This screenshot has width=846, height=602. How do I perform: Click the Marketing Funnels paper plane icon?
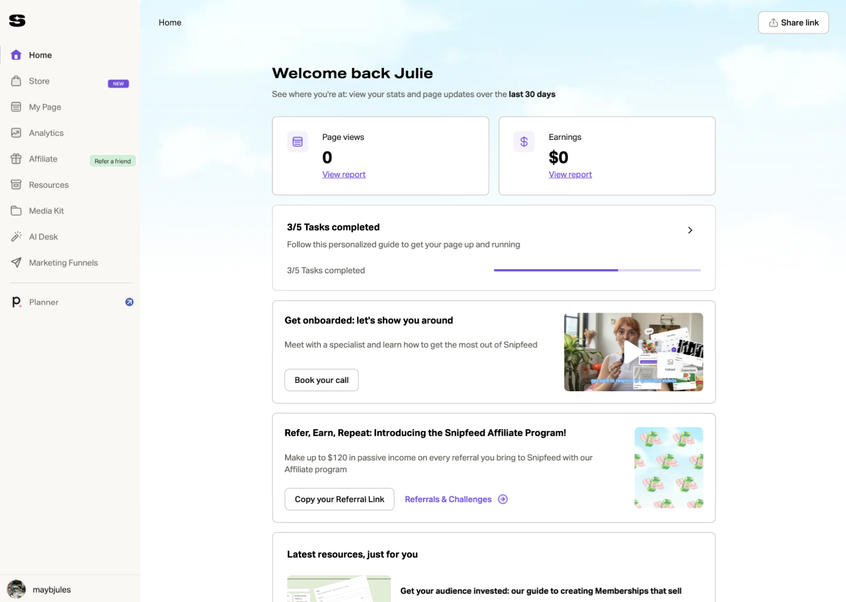[x=16, y=263]
